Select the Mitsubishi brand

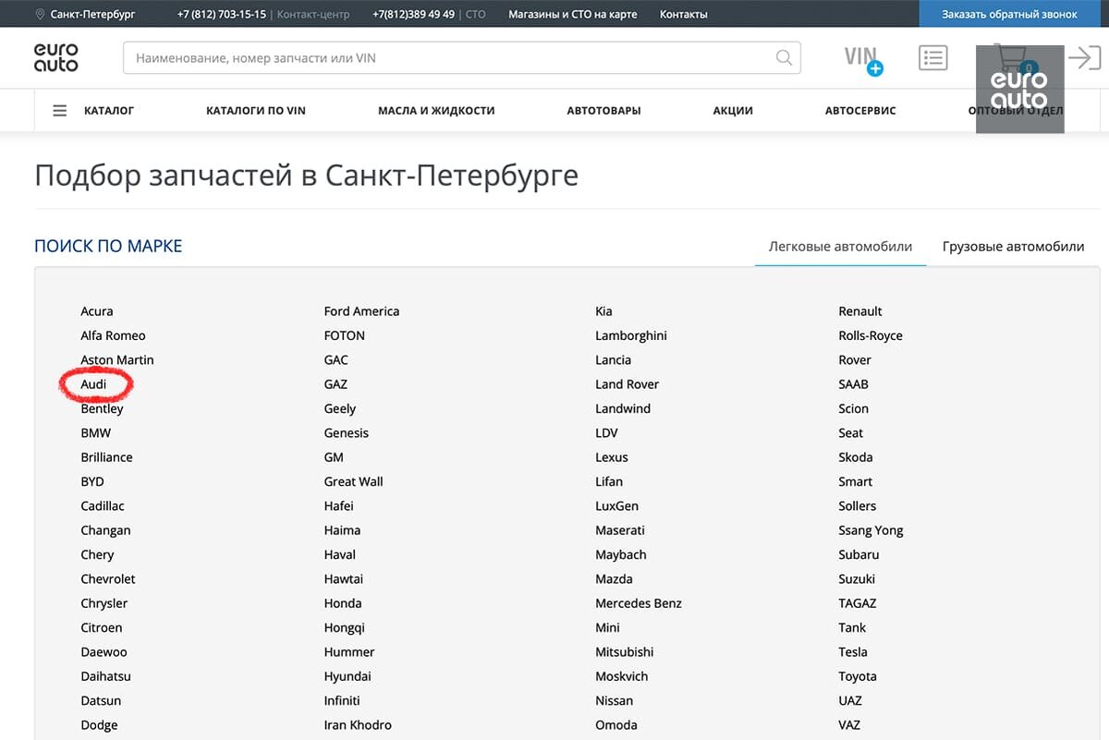pos(625,651)
